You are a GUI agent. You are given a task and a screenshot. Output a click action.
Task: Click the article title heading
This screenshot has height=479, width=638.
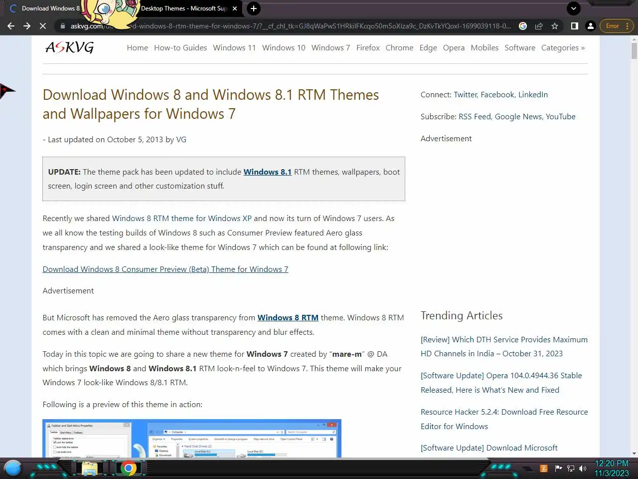tap(211, 104)
